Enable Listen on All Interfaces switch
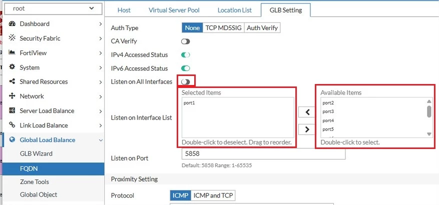The image size is (439, 205). point(185,81)
